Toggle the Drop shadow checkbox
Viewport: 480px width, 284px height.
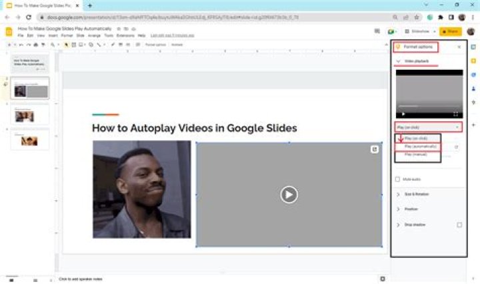pos(459,225)
